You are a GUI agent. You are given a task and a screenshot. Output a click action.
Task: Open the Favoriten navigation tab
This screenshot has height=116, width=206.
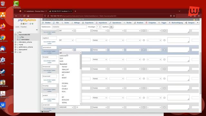(x=23, y=27)
